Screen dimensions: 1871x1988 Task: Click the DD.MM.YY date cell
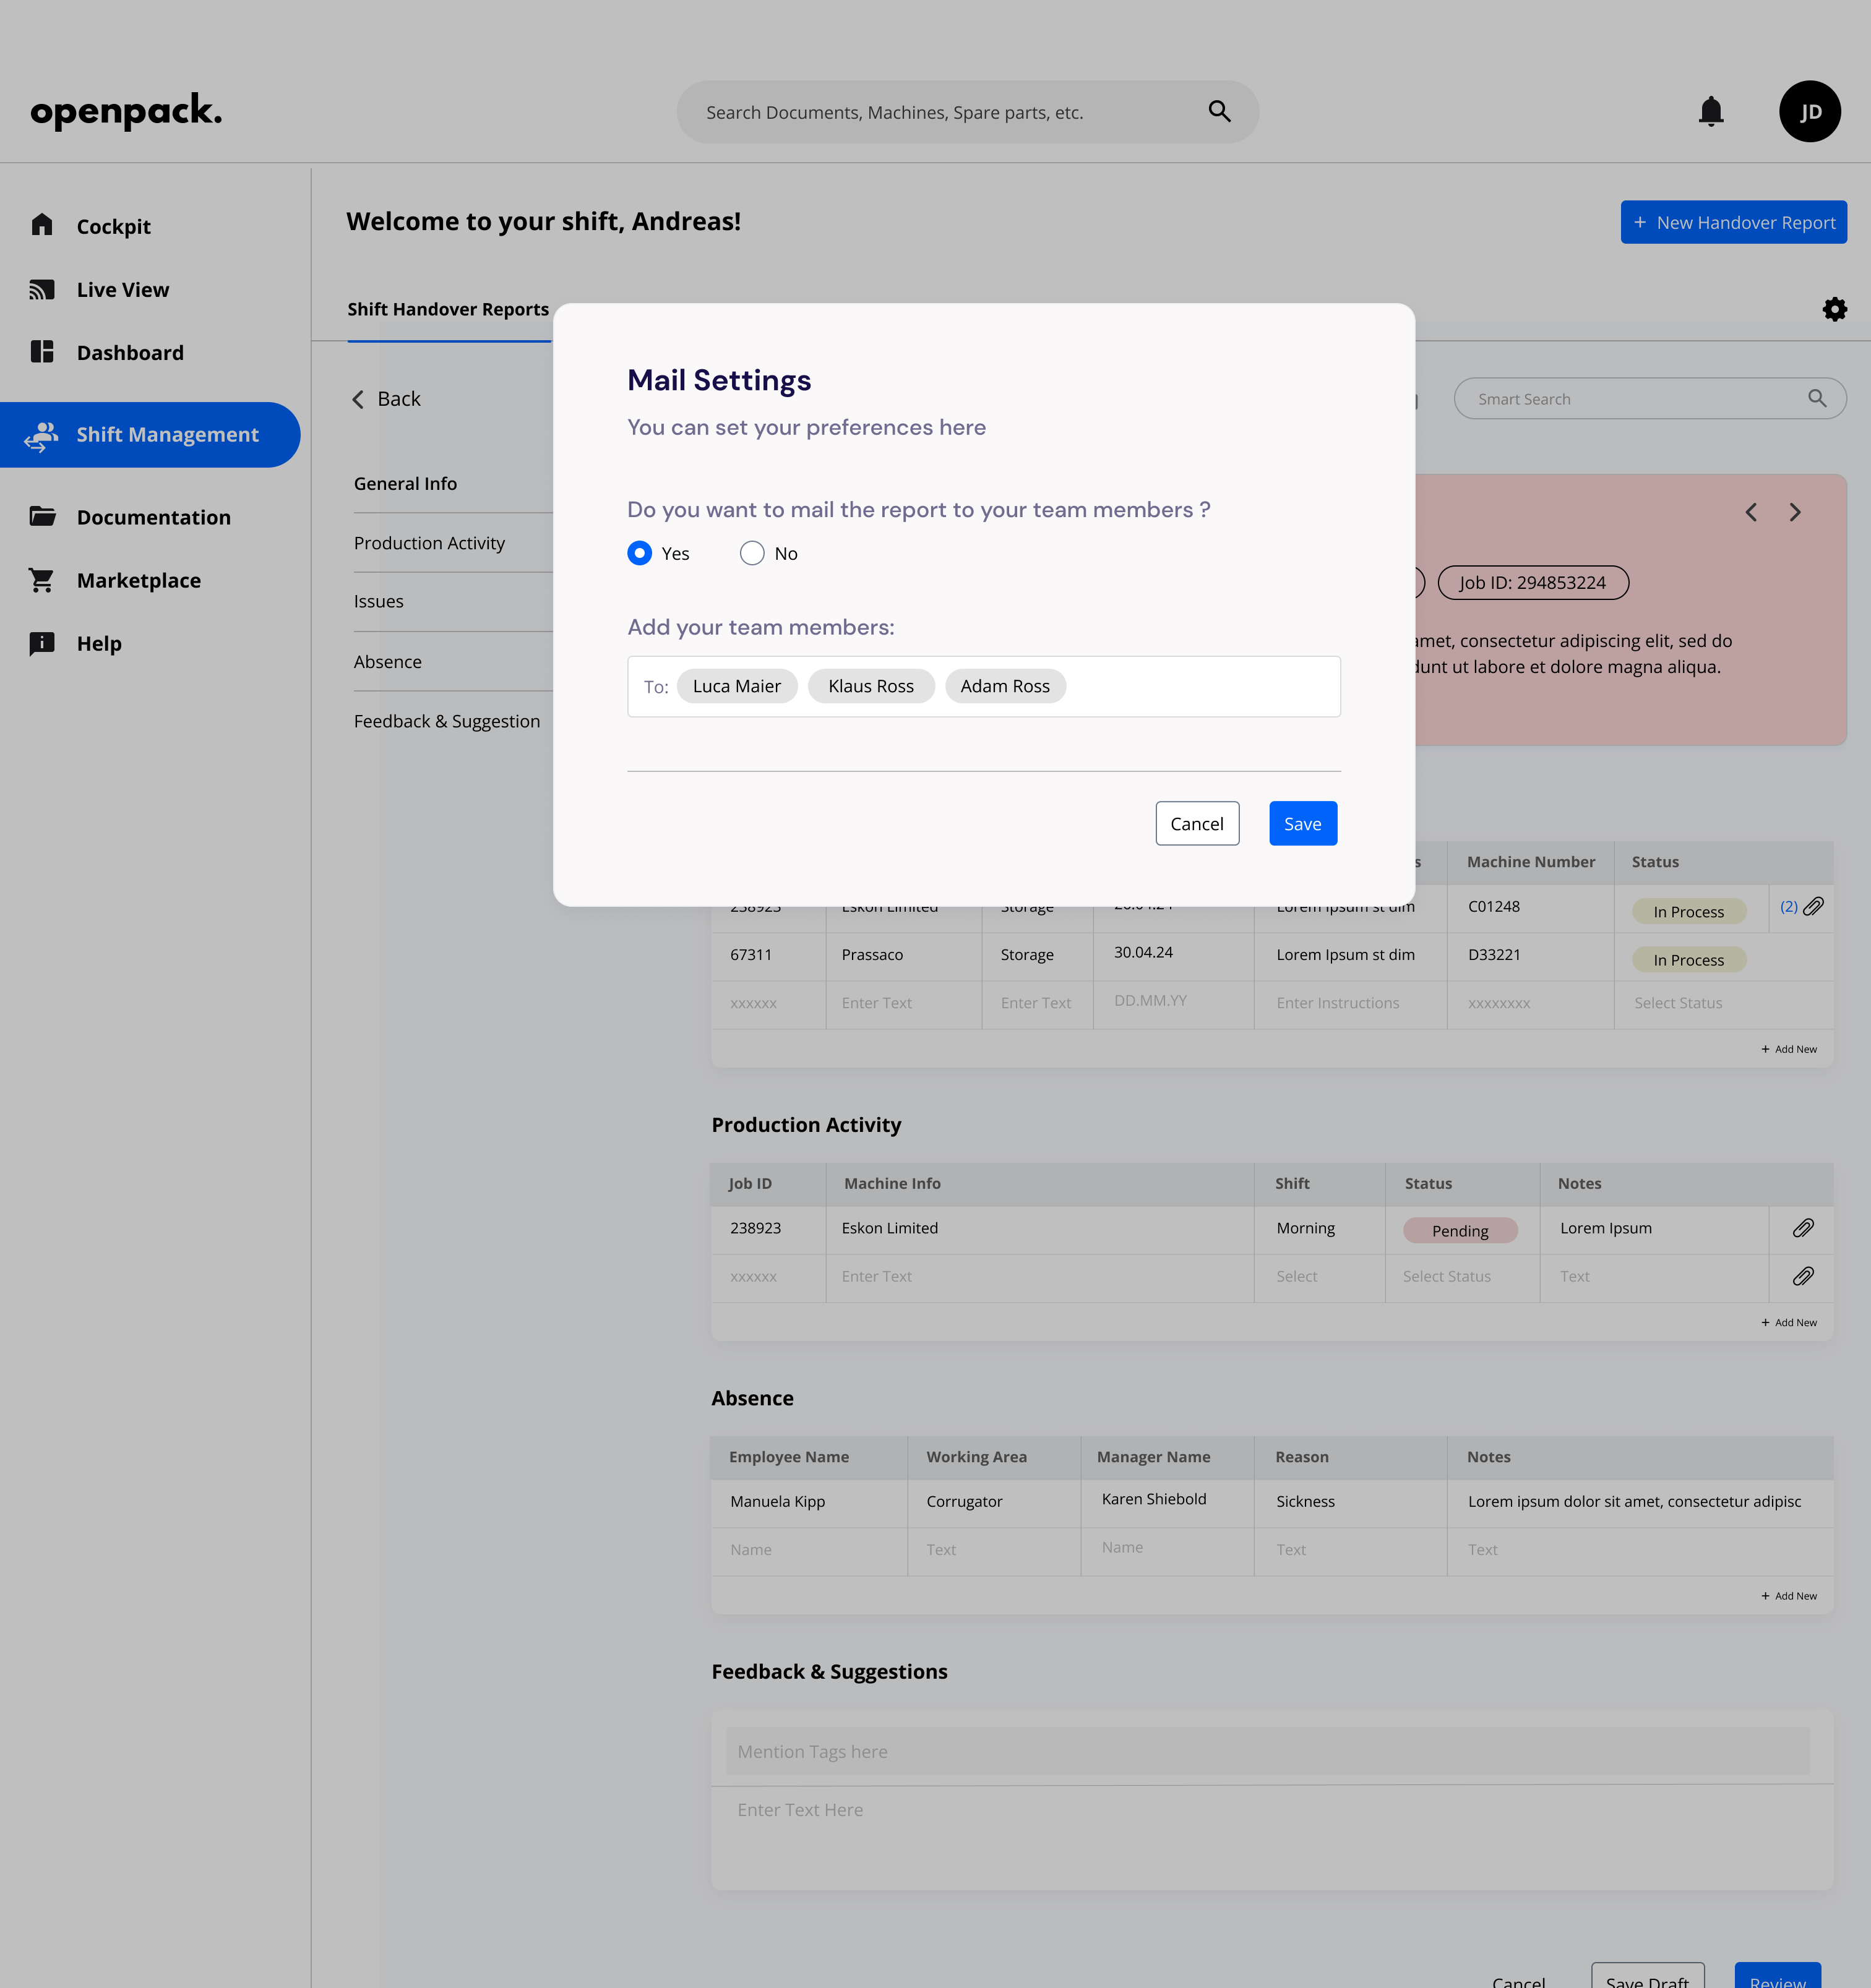(1172, 1003)
